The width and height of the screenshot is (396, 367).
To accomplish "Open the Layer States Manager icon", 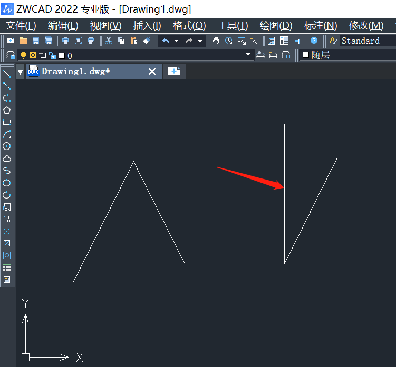I will click(286, 55).
